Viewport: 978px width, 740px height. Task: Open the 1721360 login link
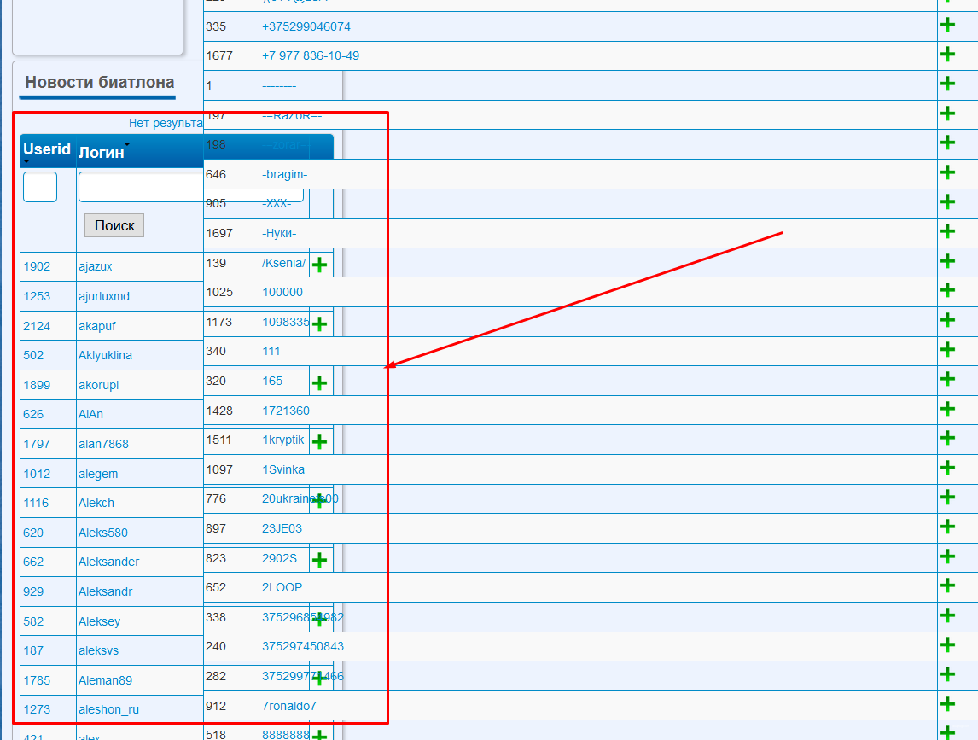click(286, 411)
